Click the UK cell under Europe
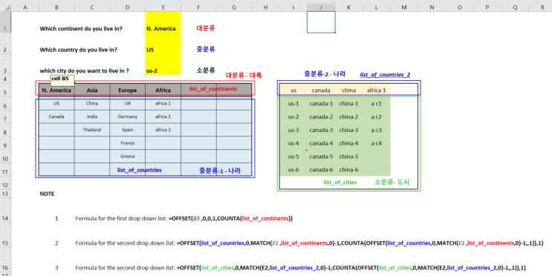552x276 pixels. [x=128, y=103]
